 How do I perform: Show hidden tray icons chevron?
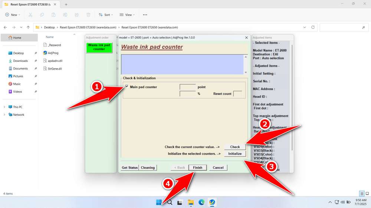(330, 202)
